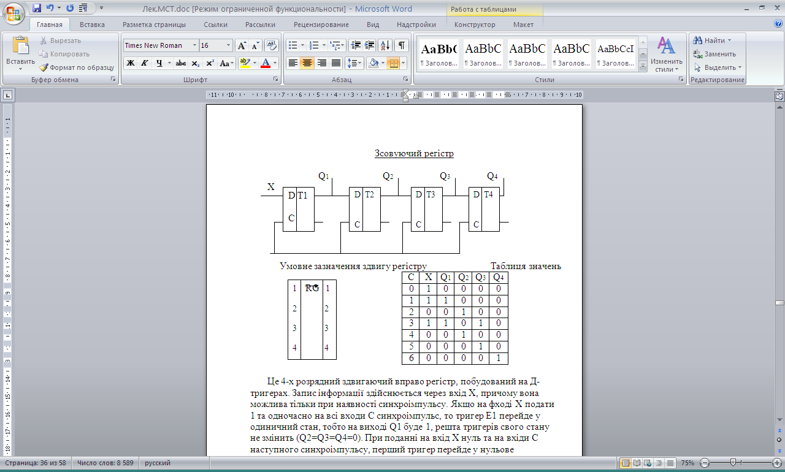
Task: Open Шрифт dialog launcher
Action: (275, 80)
